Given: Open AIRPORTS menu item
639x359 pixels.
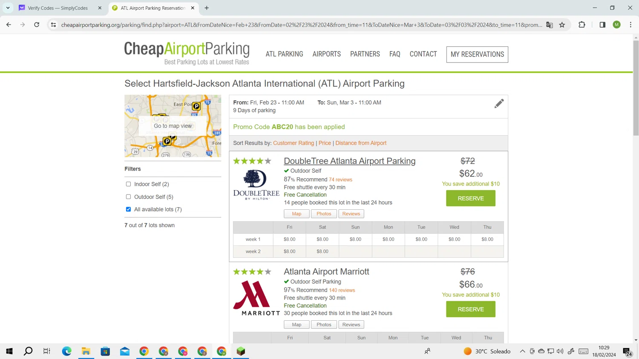Looking at the screenshot, I should coord(326,54).
